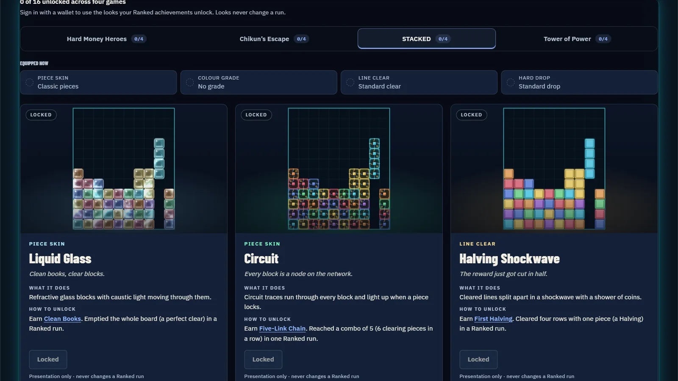Open the Tower of Power tab
This screenshot has height=381, width=678.
click(577, 39)
